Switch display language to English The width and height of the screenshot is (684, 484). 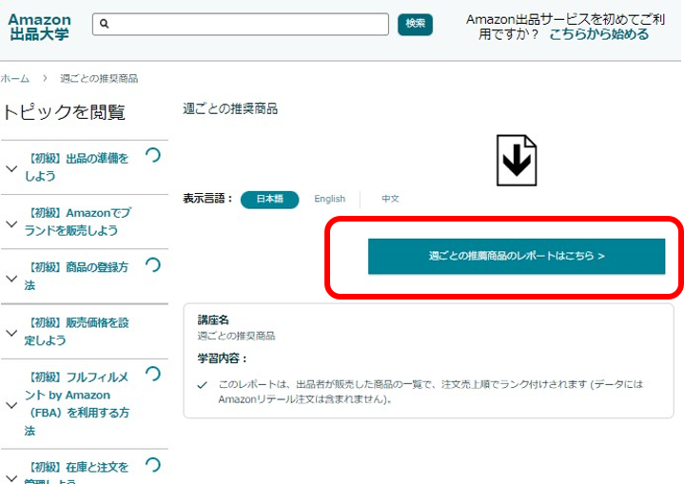tap(329, 199)
